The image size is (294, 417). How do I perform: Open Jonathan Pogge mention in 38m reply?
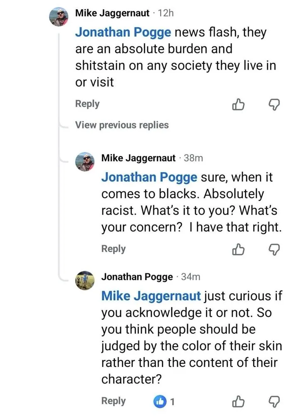click(150, 177)
